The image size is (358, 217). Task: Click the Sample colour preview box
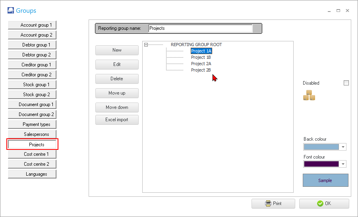tap(325, 180)
